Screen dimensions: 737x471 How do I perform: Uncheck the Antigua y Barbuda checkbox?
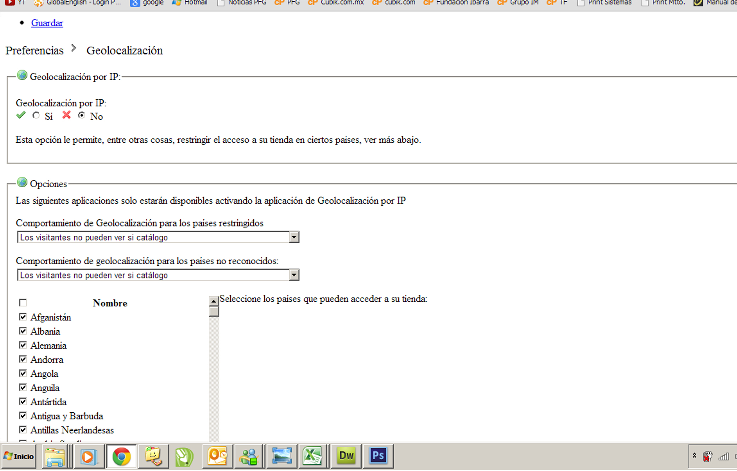23,416
